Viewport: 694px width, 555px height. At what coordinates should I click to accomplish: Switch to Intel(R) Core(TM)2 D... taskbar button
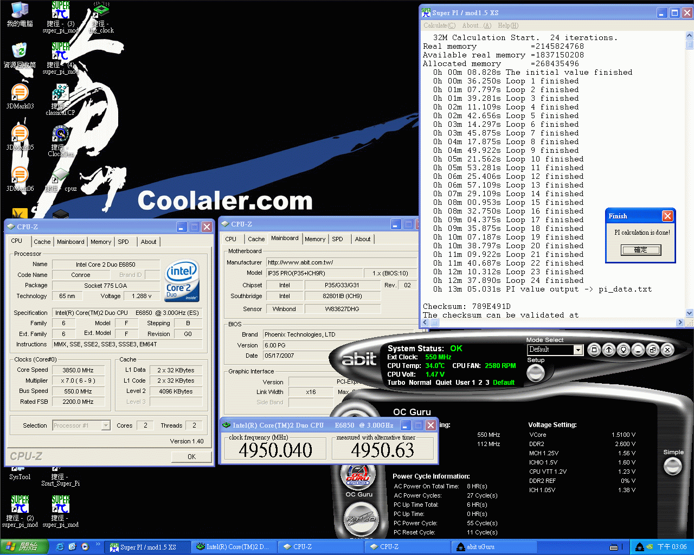click(235, 547)
